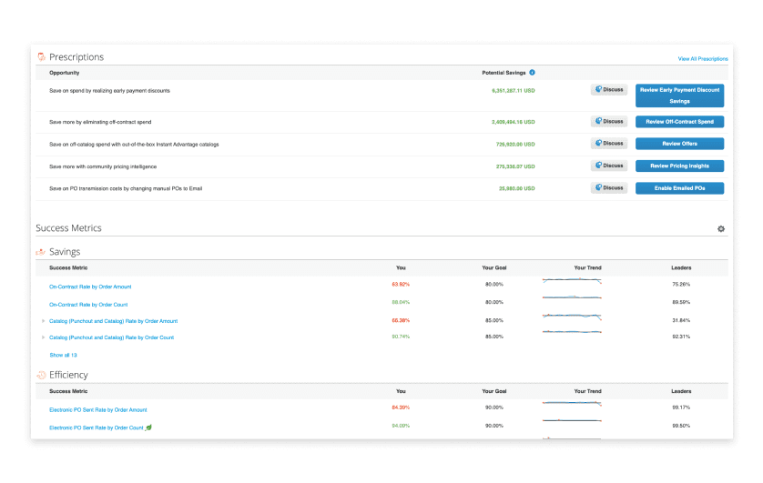Click the Efficiency section icon

pos(41,375)
